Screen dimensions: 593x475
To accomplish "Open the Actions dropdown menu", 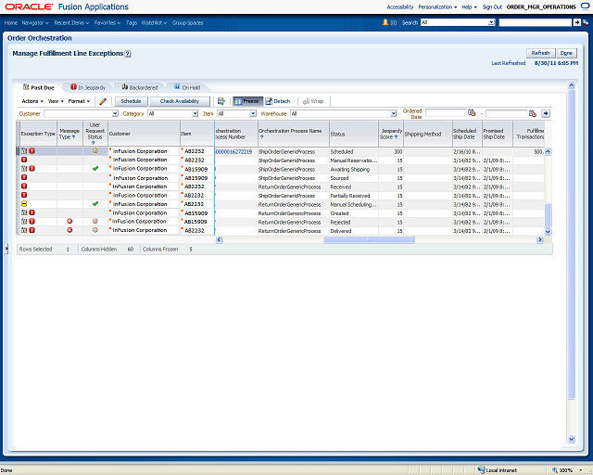I will [x=32, y=101].
